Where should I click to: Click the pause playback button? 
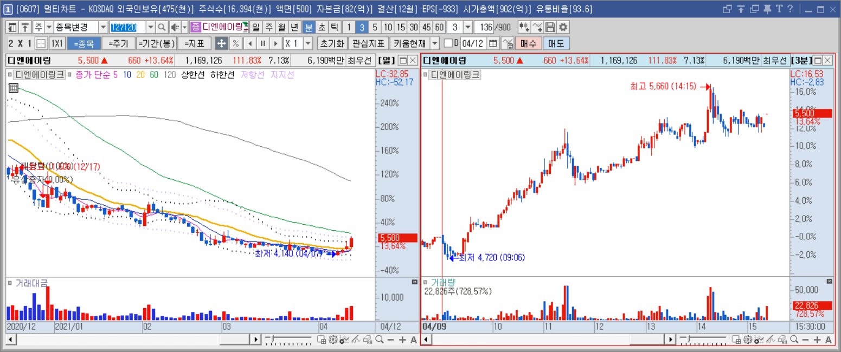[262, 44]
